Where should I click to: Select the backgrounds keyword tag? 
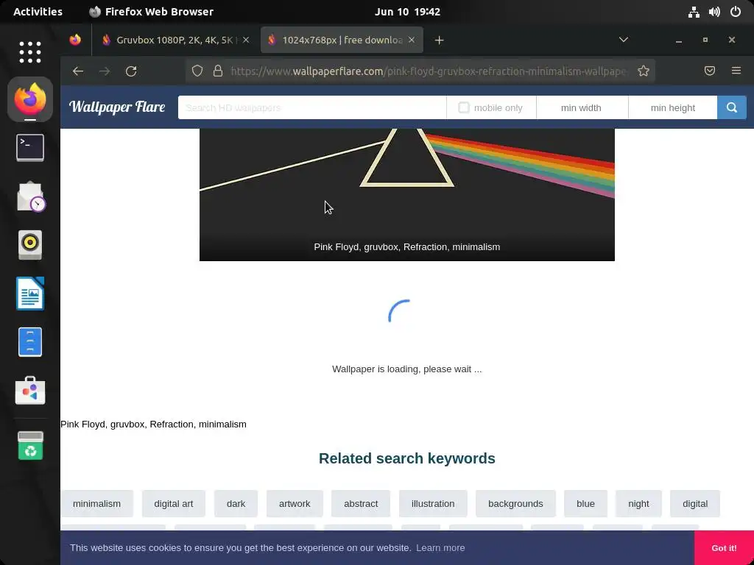[x=515, y=503]
